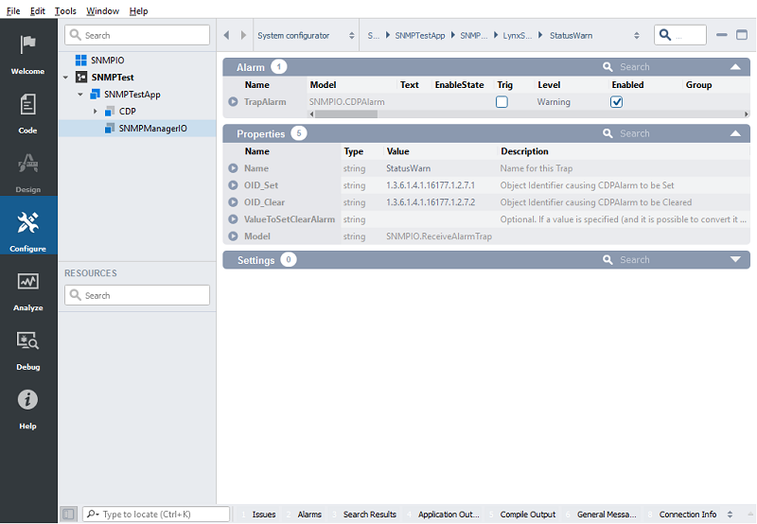
Task: Open the Analyze mode icon
Action: pos(28,283)
